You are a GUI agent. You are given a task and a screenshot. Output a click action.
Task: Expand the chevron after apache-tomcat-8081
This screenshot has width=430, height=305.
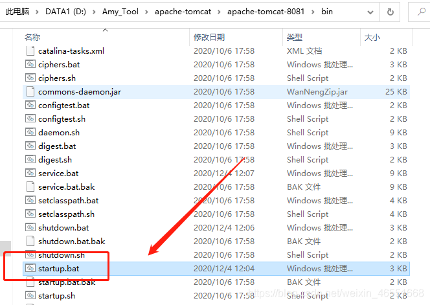tap(313, 12)
